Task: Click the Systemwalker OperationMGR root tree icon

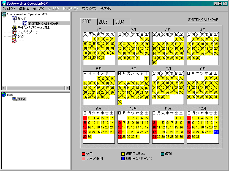Action: tap(4, 14)
